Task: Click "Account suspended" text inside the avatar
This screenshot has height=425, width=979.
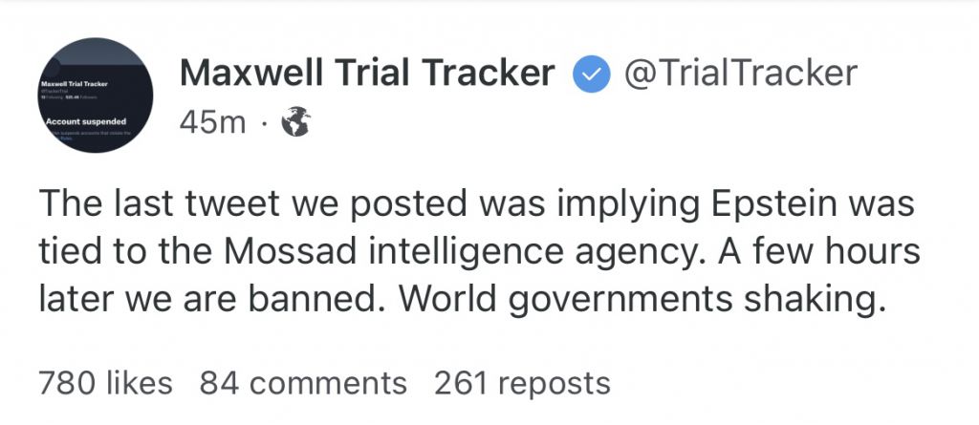Action: click(x=86, y=121)
